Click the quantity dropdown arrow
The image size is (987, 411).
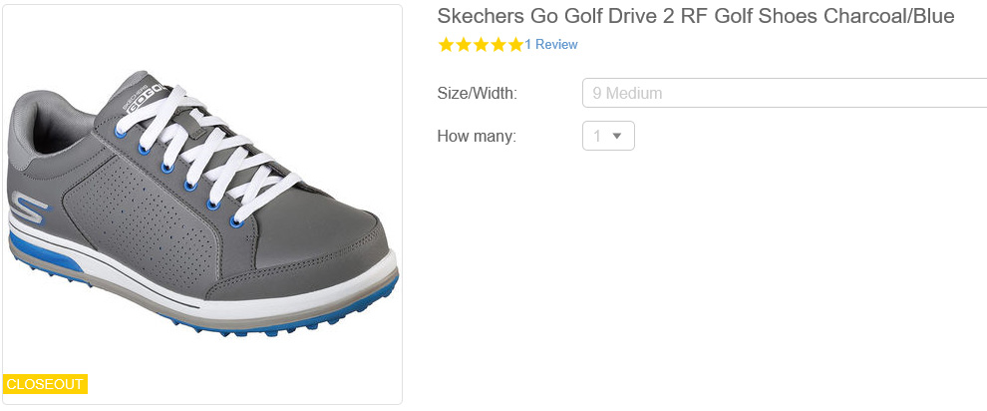tap(617, 136)
